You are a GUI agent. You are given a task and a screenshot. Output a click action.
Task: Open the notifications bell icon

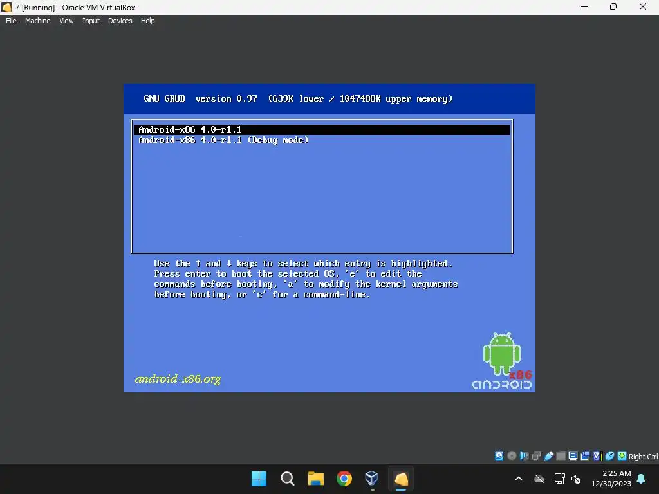point(642,479)
